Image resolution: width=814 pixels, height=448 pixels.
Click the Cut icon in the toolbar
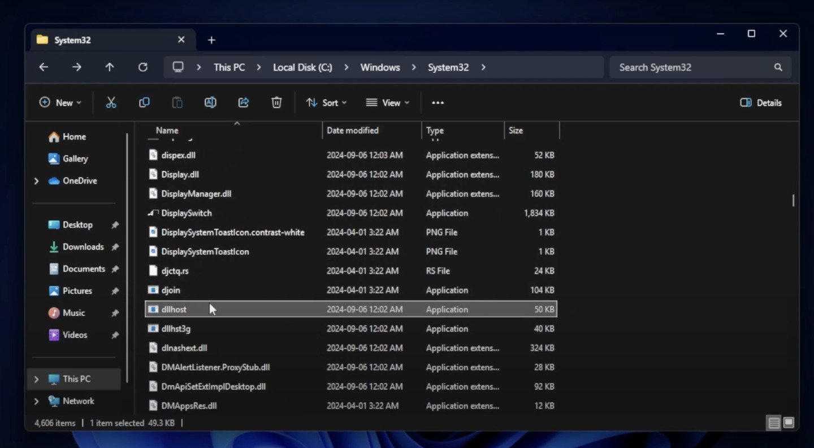click(111, 102)
